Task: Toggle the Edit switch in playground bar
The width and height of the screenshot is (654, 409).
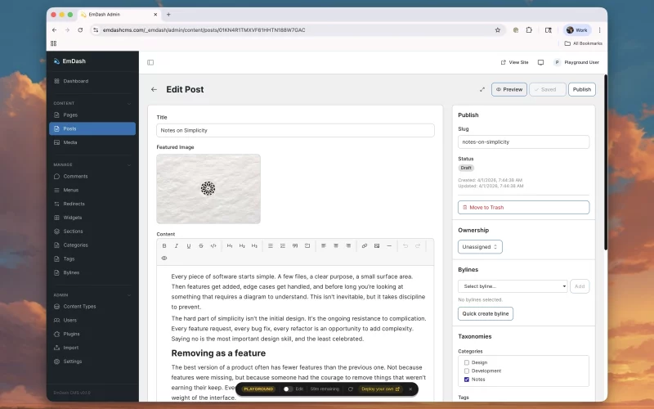Action: 288,389
